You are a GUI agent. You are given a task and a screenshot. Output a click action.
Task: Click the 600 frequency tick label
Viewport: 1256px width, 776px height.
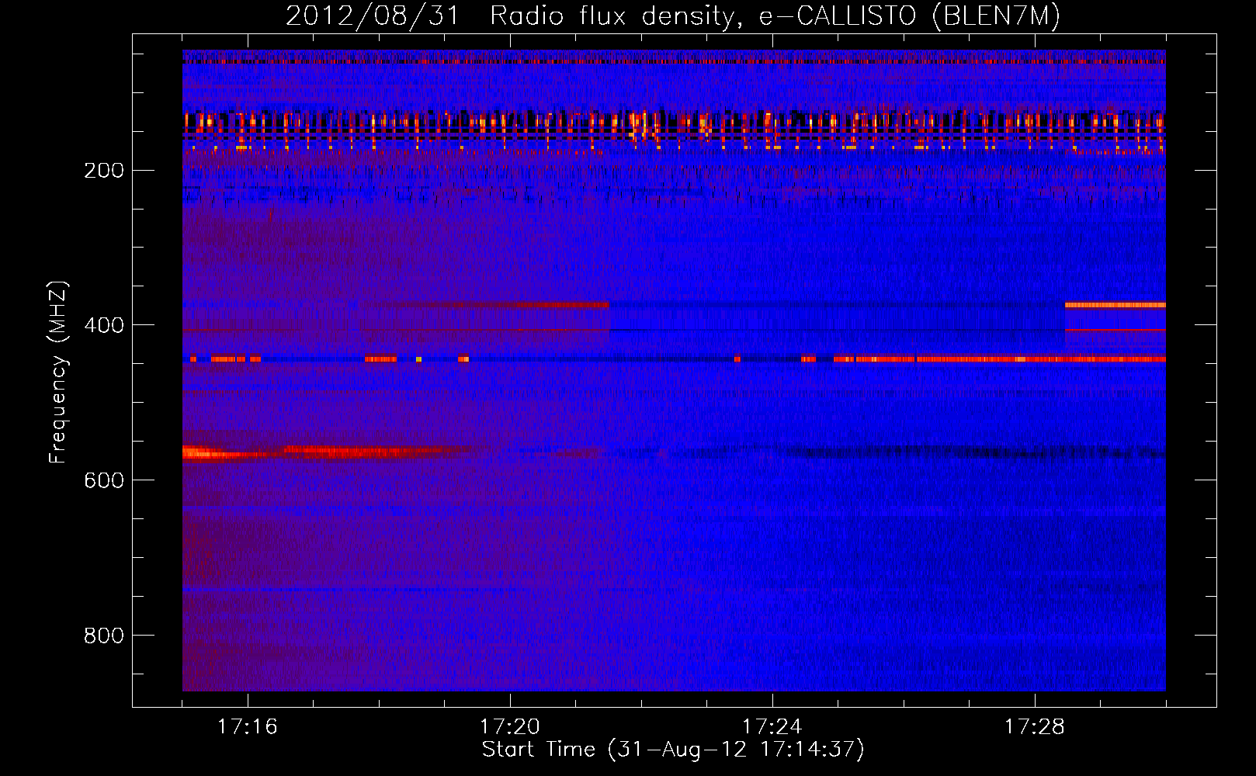coord(103,480)
